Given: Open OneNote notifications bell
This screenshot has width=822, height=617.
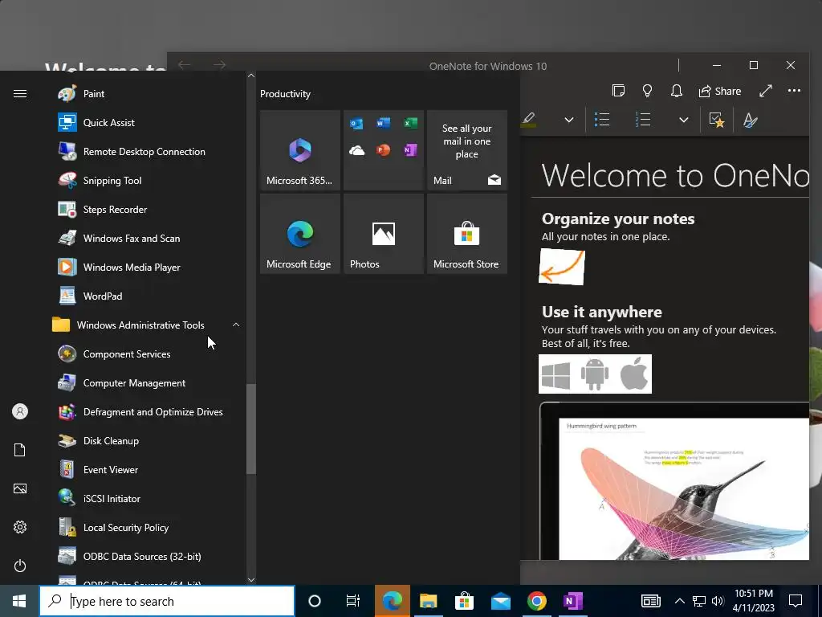Looking at the screenshot, I should [x=676, y=92].
